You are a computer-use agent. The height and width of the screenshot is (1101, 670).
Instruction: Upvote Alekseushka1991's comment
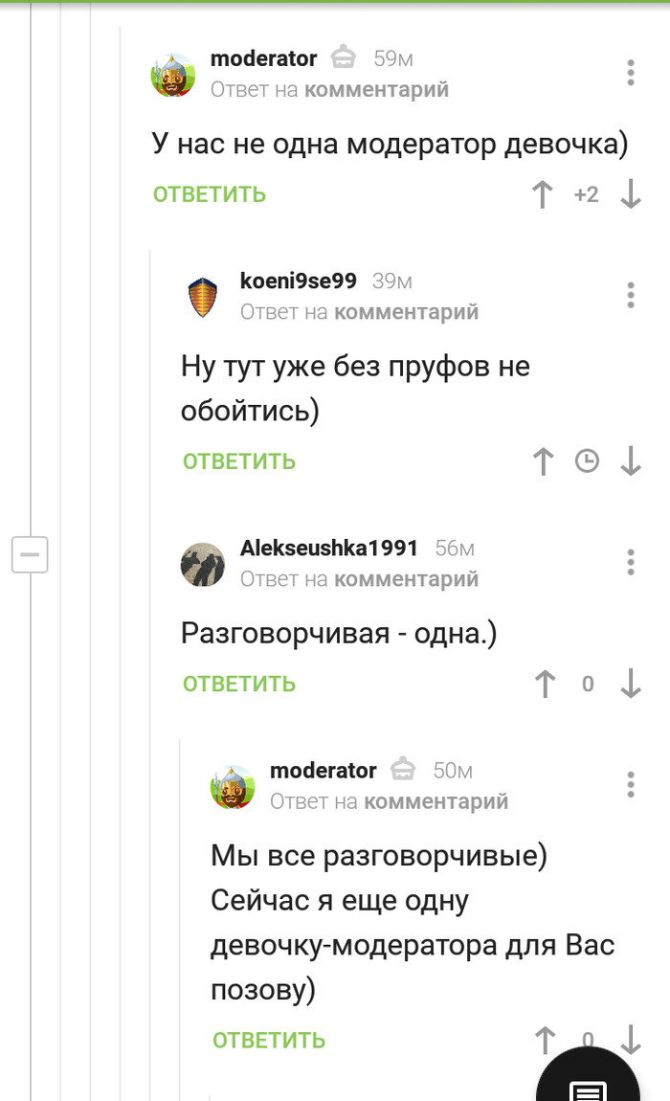point(545,684)
